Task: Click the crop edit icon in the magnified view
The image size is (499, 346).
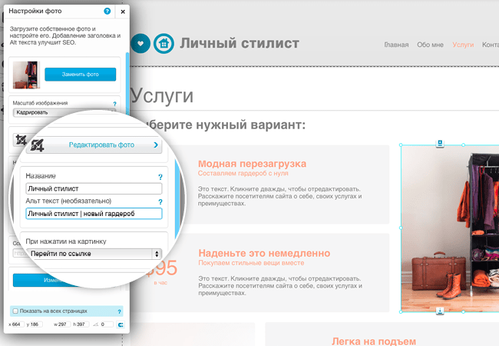Action: [x=38, y=145]
